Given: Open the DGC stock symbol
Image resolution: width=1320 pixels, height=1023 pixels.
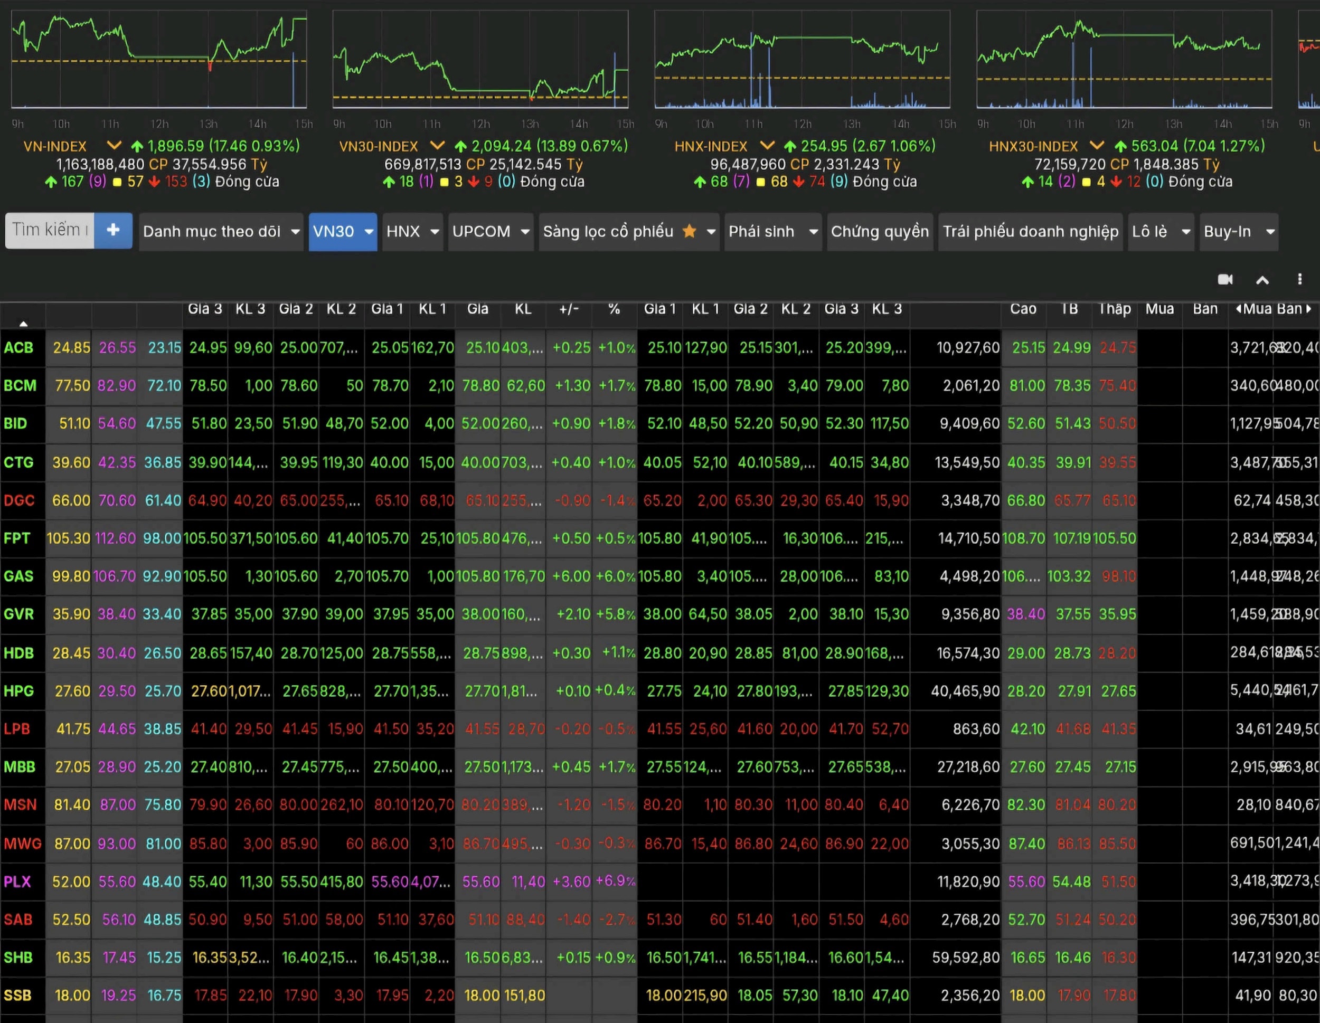Looking at the screenshot, I should tap(18, 500).
